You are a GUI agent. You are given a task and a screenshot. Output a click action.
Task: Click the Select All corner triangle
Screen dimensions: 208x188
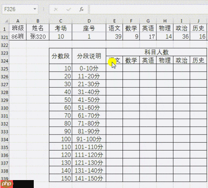[x=6, y=21]
